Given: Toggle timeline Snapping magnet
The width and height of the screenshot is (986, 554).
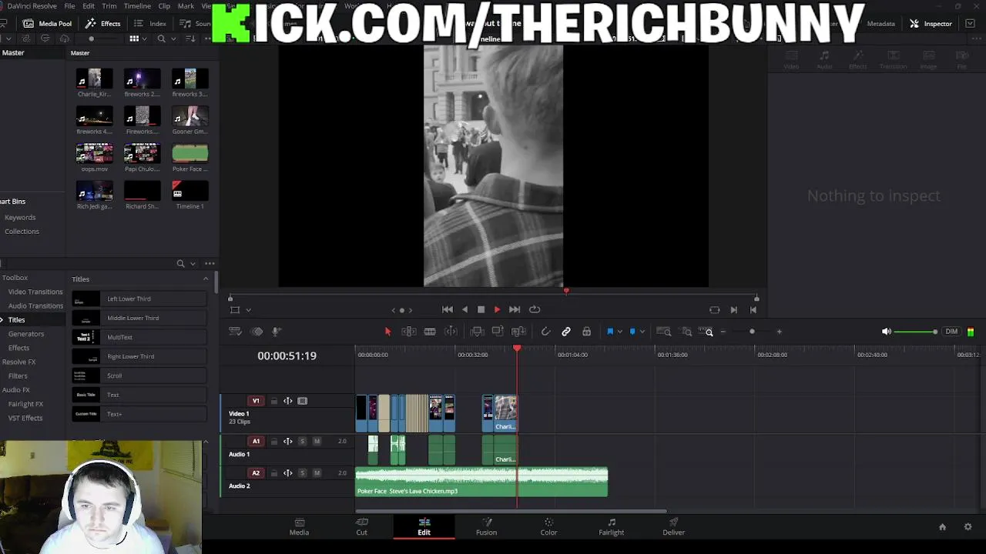Looking at the screenshot, I should coord(545,332).
